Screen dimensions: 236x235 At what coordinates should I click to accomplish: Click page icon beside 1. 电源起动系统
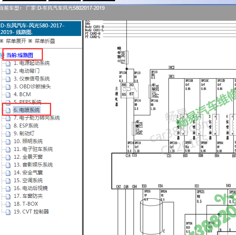click(8, 63)
